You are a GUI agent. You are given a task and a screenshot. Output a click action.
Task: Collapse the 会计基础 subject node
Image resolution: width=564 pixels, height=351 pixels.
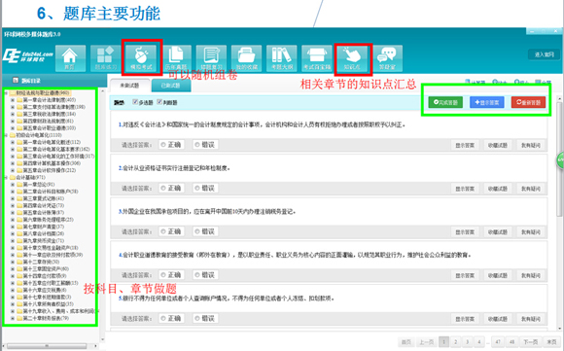click(x=6, y=177)
